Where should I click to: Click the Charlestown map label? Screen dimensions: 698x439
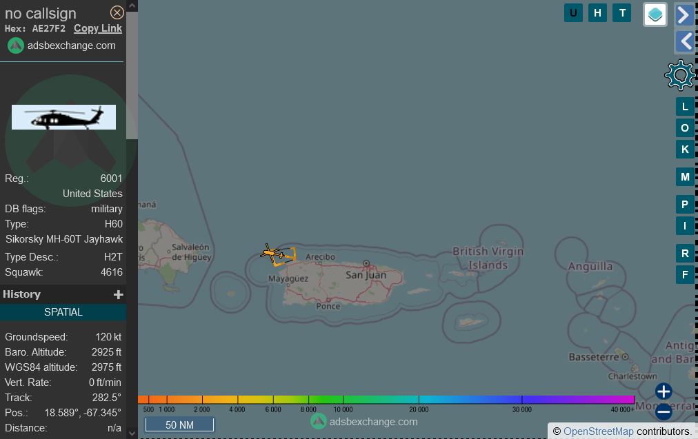(632, 376)
